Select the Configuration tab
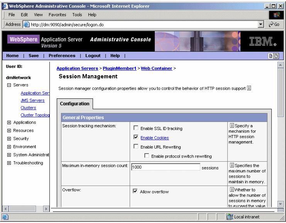The width and height of the screenshot is (286, 223). tap(75, 103)
